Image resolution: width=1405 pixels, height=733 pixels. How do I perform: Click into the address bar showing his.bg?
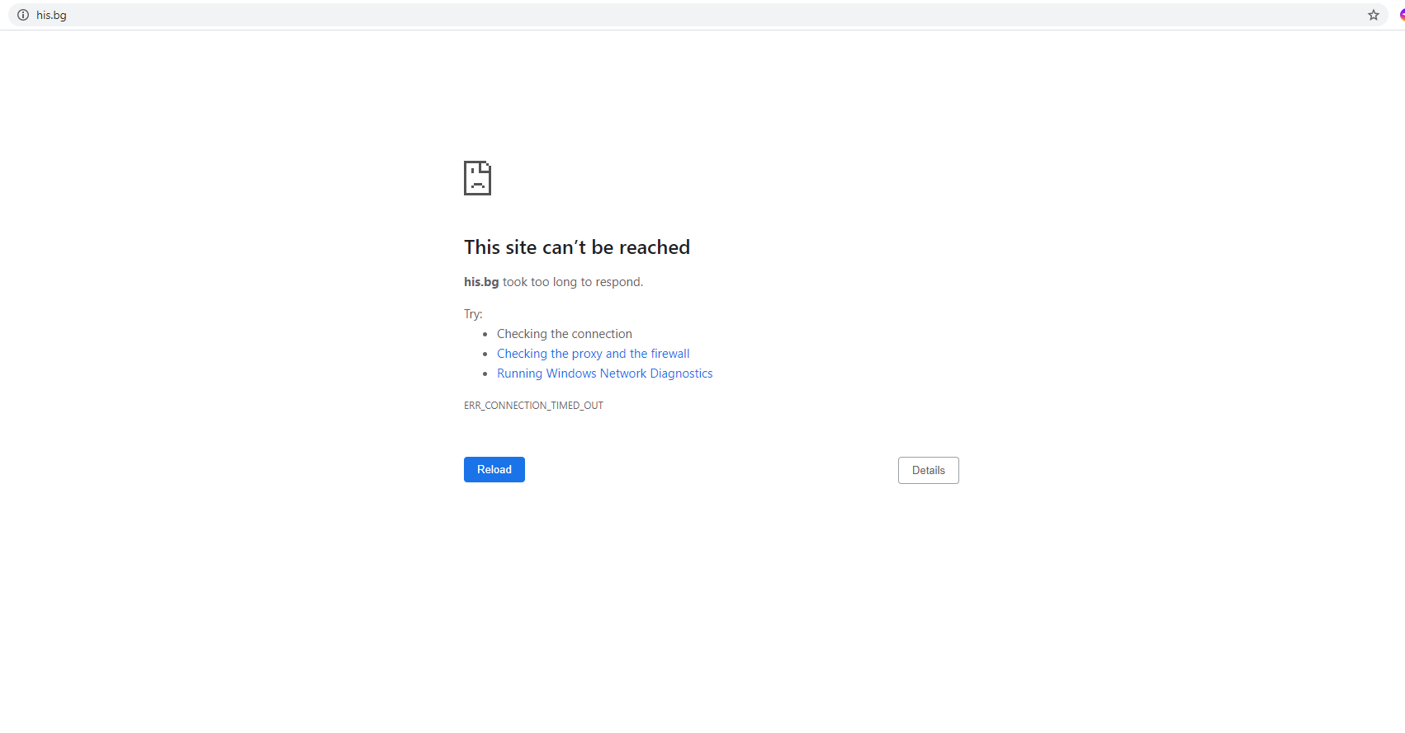[698, 15]
